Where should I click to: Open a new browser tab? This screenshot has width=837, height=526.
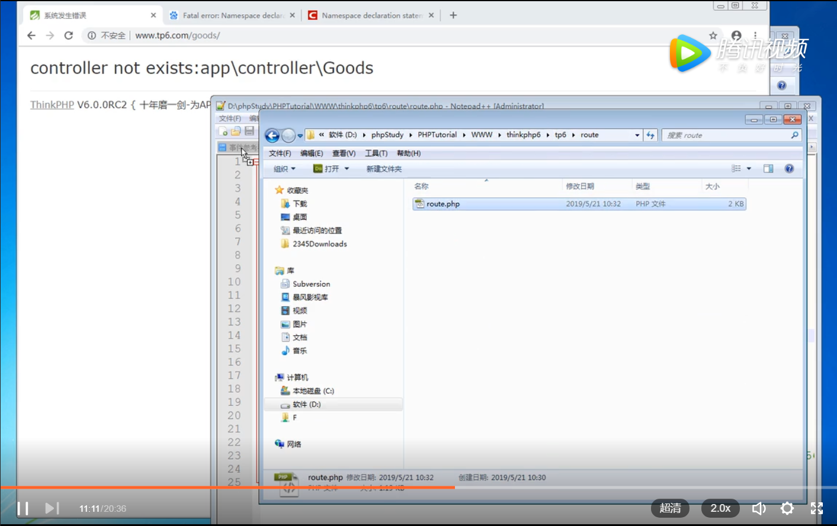click(x=453, y=15)
